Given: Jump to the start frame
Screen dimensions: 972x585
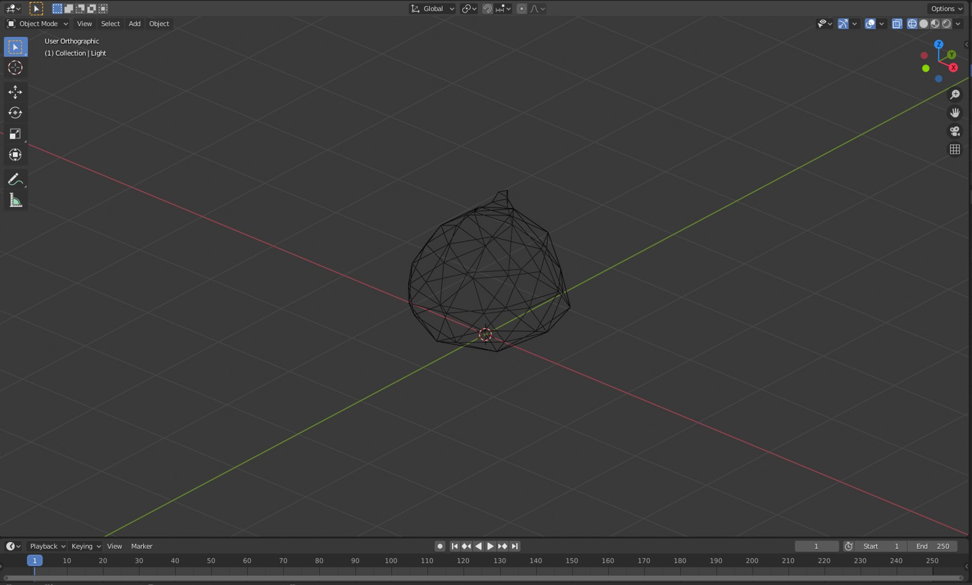Looking at the screenshot, I should click(x=455, y=546).
